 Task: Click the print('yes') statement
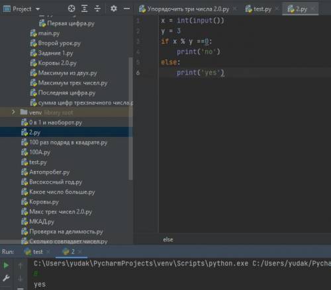click(201, 73)
